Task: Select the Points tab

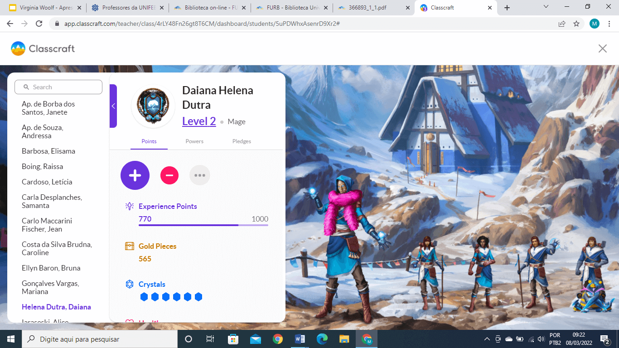Action: [149, 141]
